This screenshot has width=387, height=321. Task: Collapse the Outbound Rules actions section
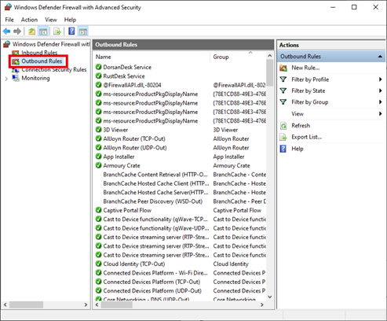(380, 57)
